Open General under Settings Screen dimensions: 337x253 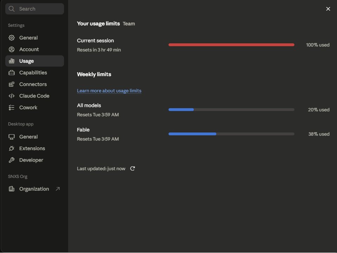click(x=34, y=38)
